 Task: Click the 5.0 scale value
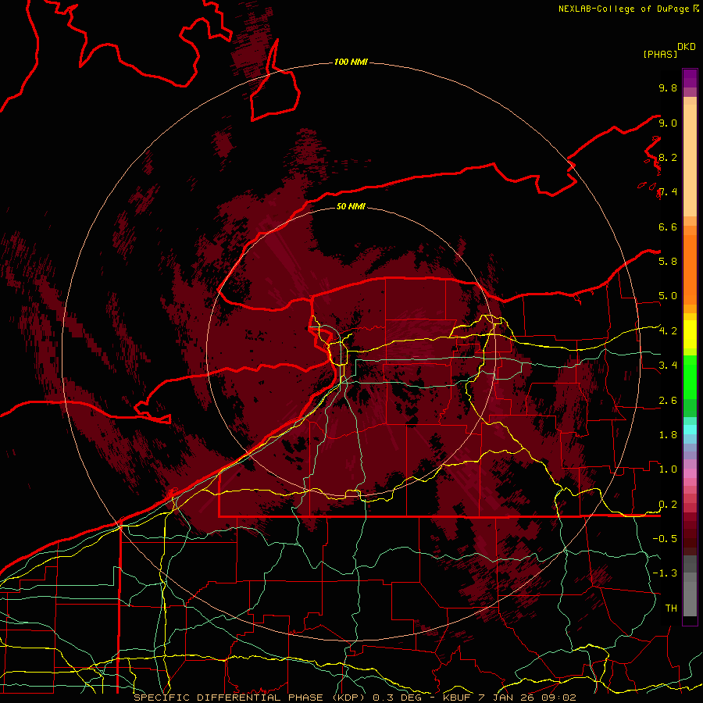(668, 296)
